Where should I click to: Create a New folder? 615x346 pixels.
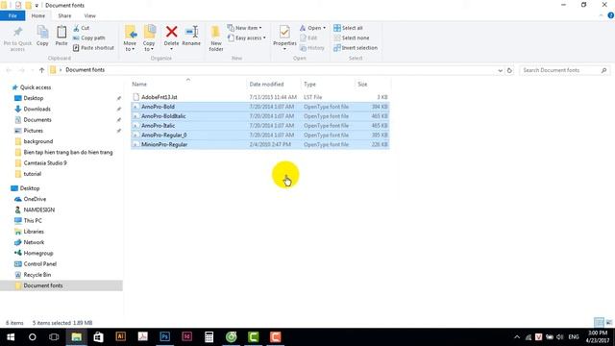pos(215,38)
